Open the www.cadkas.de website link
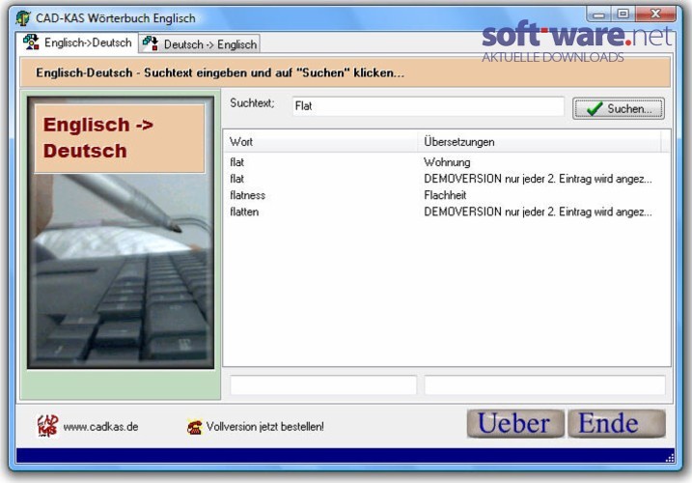The width and height of the screenshot is (692, 483). tap(100, 427)
